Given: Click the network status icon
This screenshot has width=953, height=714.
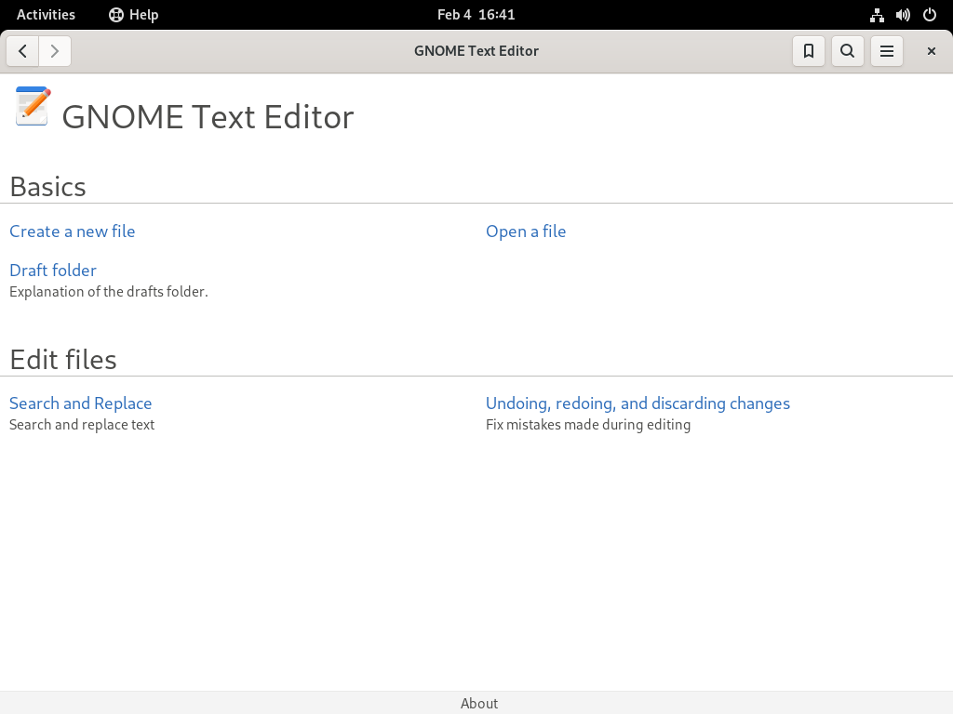Looking at the screenshot, I should [877, 15].
